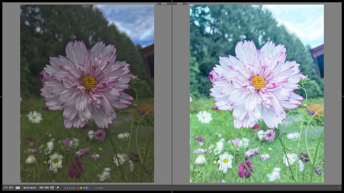
Task: Open toolbar content menu arrow at right end
Action: [x=339, y=188]
